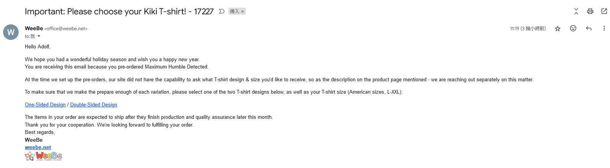The width and height of the screenshot is (610, 168).
Task: Open the One-Sided Design link
Action: [45, 105]
